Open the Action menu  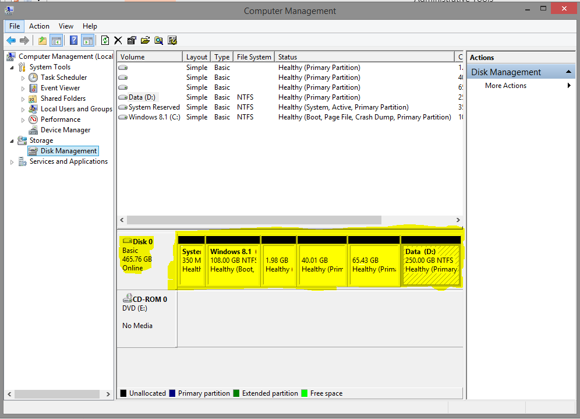[x=39, y=26]
